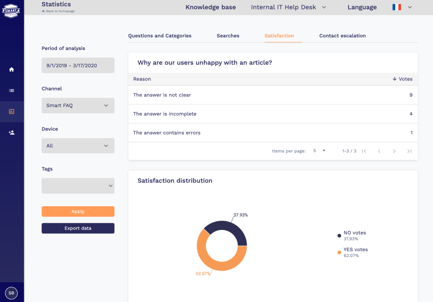The height and width of the screenshot is (302, 433).
Task: Click the period of analysis date field
Action: click(78, 65)
